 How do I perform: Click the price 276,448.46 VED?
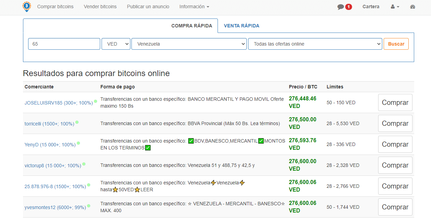pos(303,102)
